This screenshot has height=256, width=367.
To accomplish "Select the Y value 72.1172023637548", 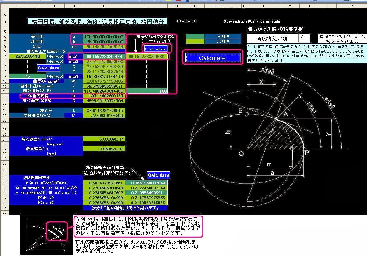I will click(104, 72).
